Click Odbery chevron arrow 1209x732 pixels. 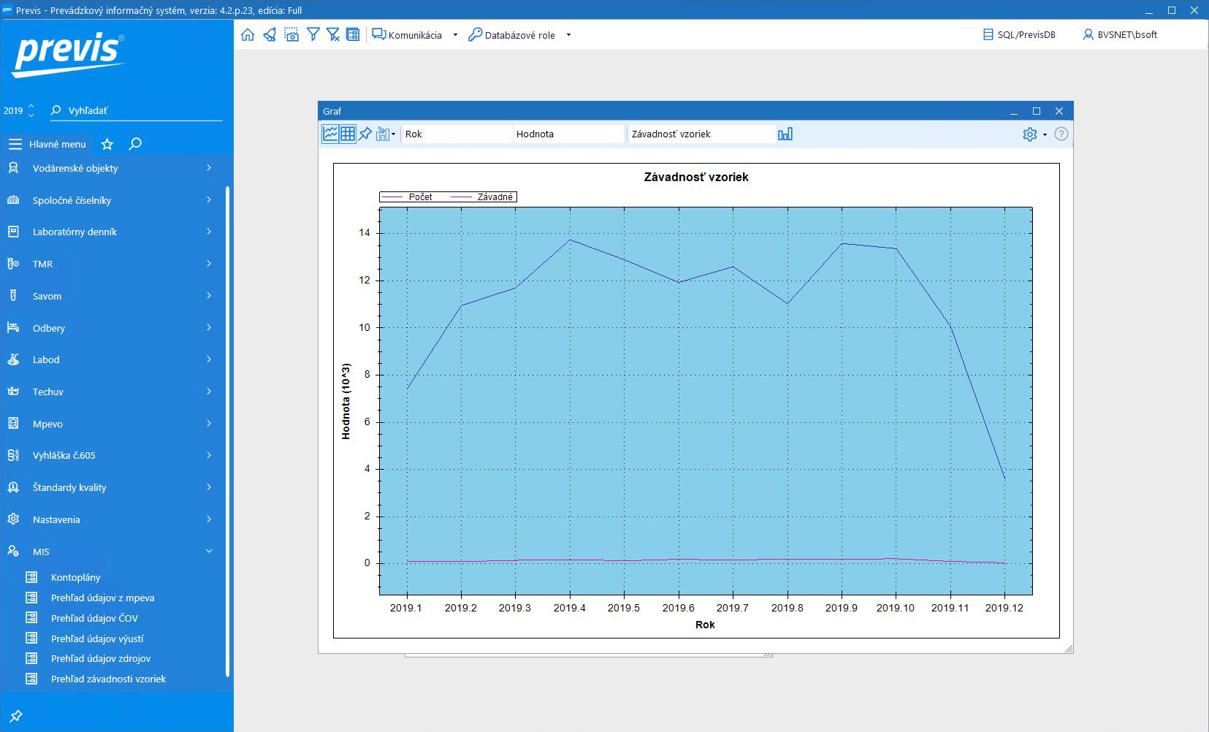[x=209, y=327]
